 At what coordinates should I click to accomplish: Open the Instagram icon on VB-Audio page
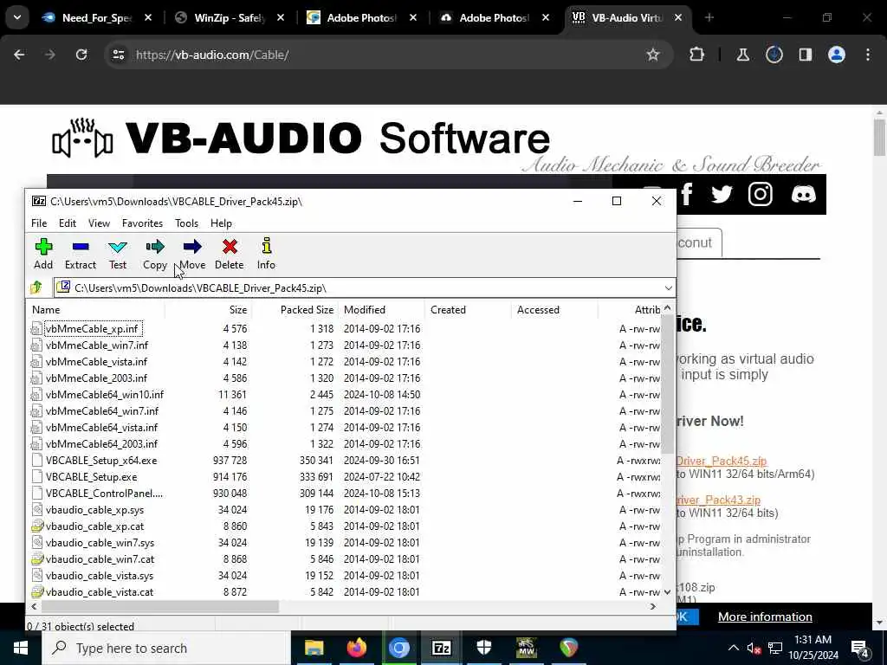761,195
